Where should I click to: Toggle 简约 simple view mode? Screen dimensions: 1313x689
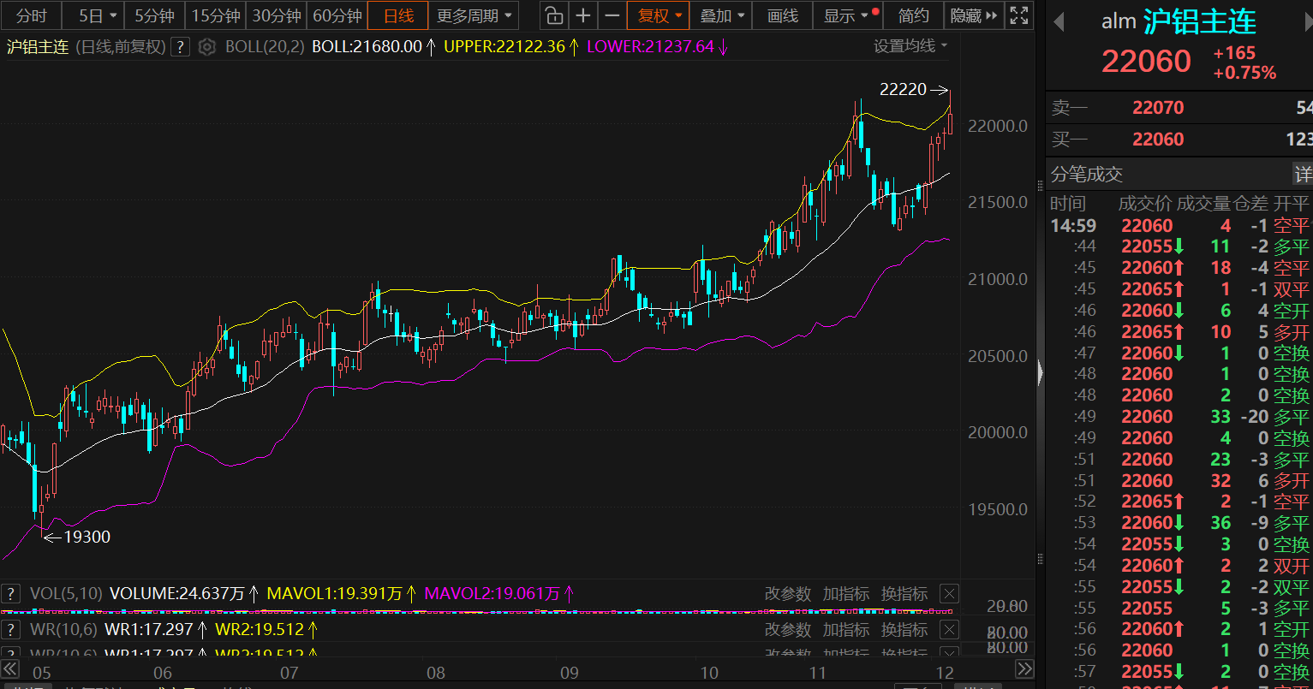(x=913, y=15)
